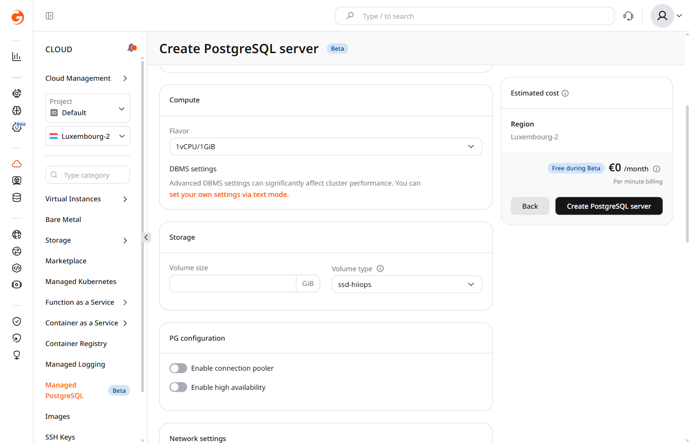Open the shield checkmark icon
This screenshot has width=690, height=443.
coord(17,321)
